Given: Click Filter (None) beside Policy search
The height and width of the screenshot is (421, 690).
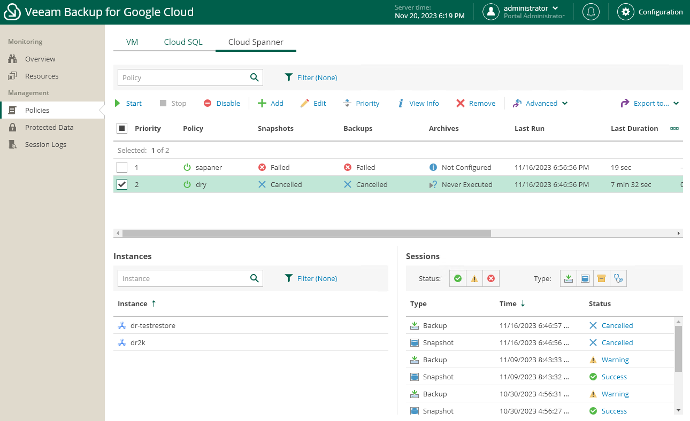Looking at the screenshot, I should (x=317, y=77).
